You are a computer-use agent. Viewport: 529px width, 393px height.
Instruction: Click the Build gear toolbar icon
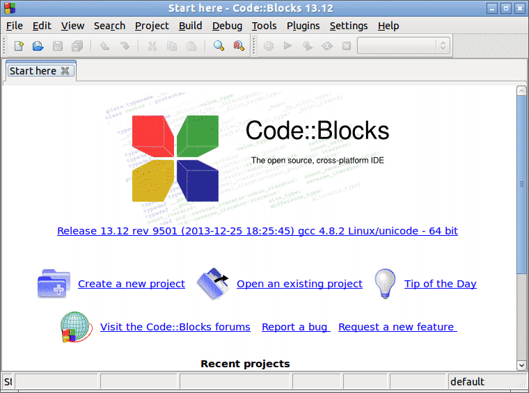[269, 46]
